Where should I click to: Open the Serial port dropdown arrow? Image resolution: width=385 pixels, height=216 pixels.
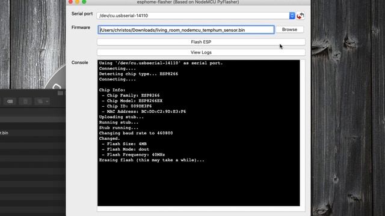click(x=292, y=16)
